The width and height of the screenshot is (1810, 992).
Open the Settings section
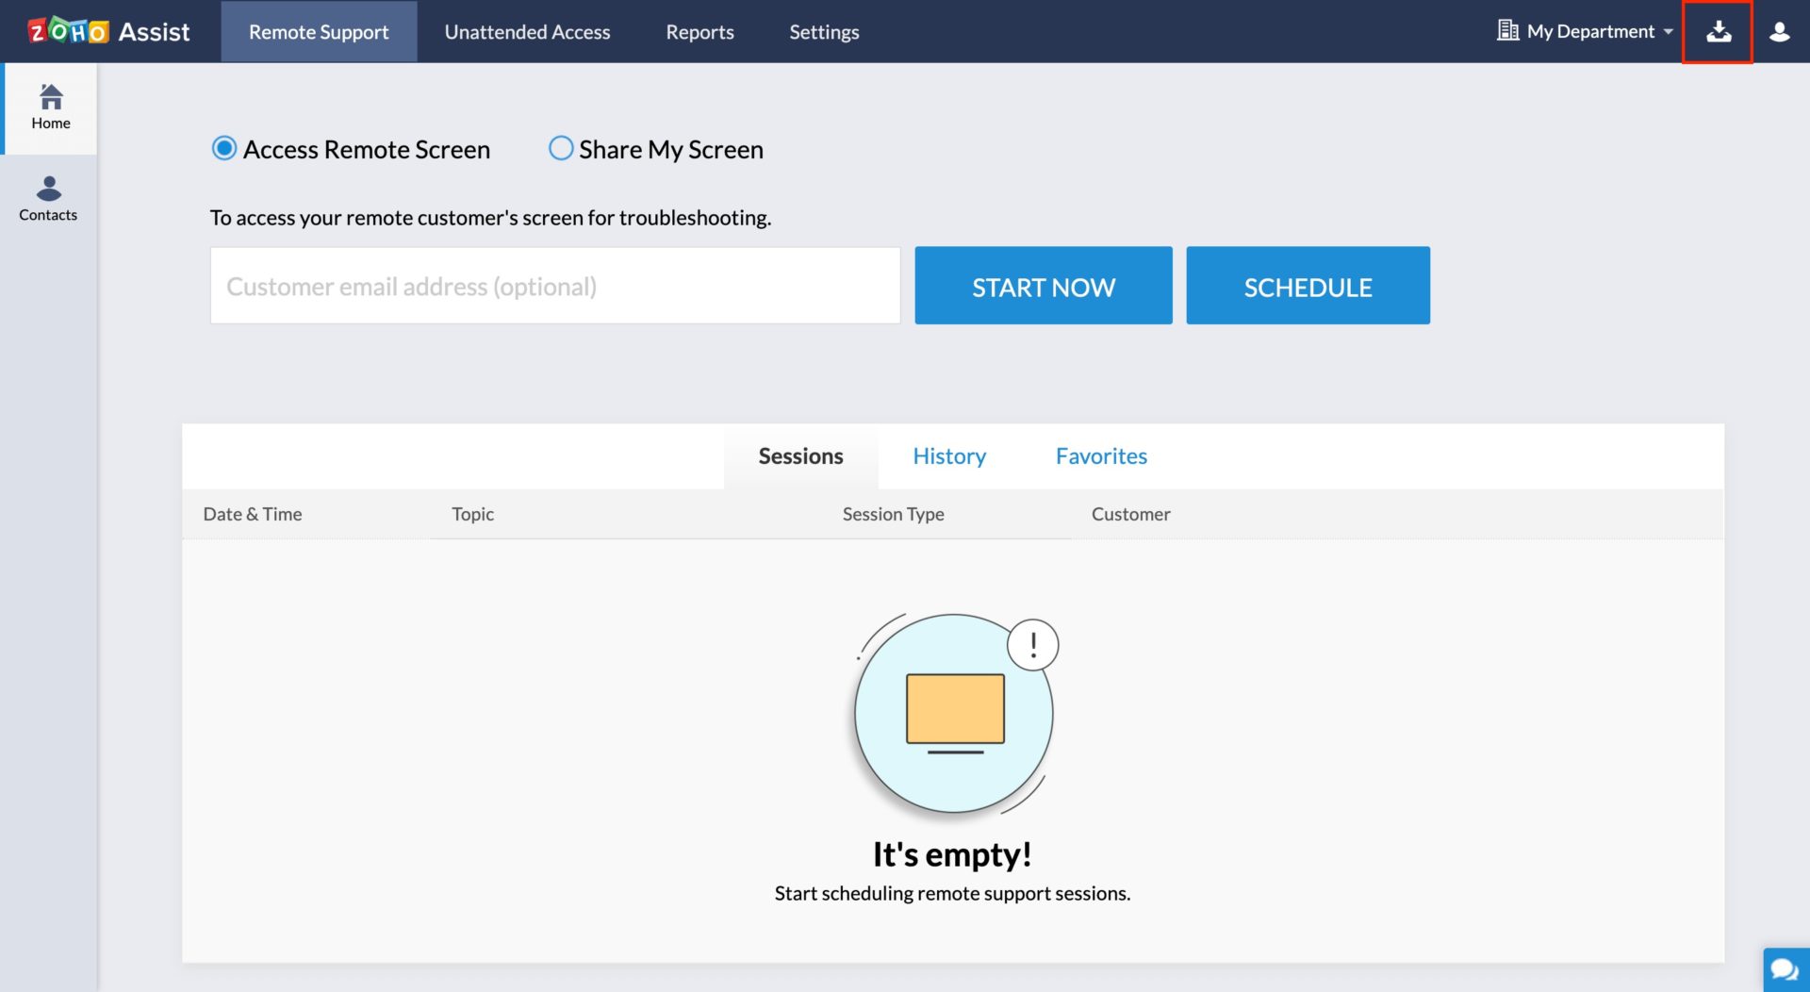tap(824, 31)
